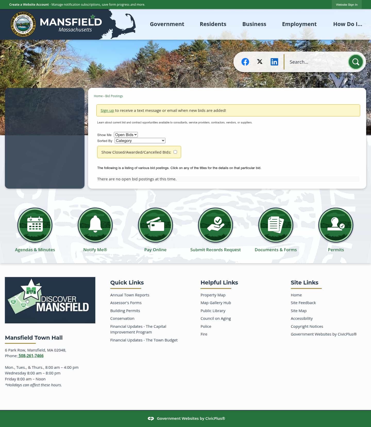Click the Helpful Links heading
Screen dimensions: 371x427
[x=219, y=282]
